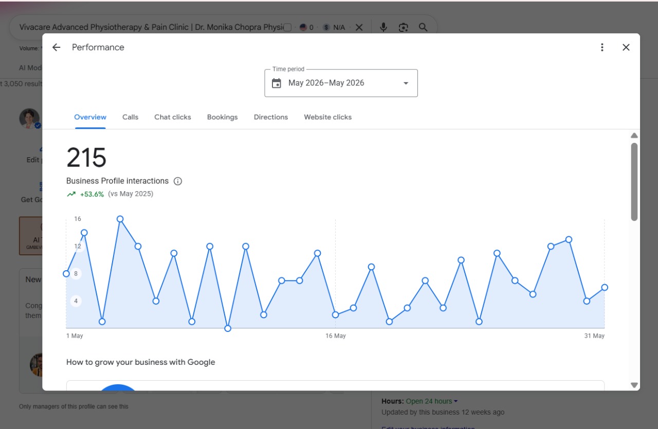Expand the Time period dropdown arrow

tap(406, 83)
